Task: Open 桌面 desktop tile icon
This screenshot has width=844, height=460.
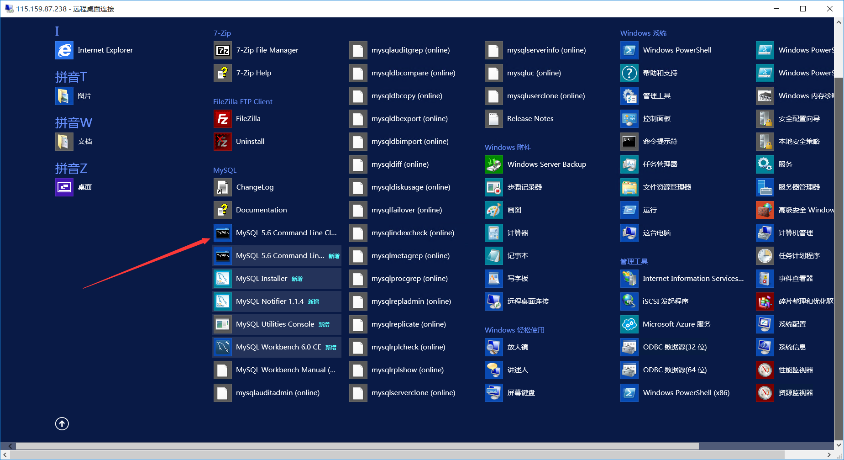Action: pyautogui.click(x=64, y=187)
